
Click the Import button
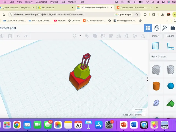pyautogui.click(x=156, y=36)
